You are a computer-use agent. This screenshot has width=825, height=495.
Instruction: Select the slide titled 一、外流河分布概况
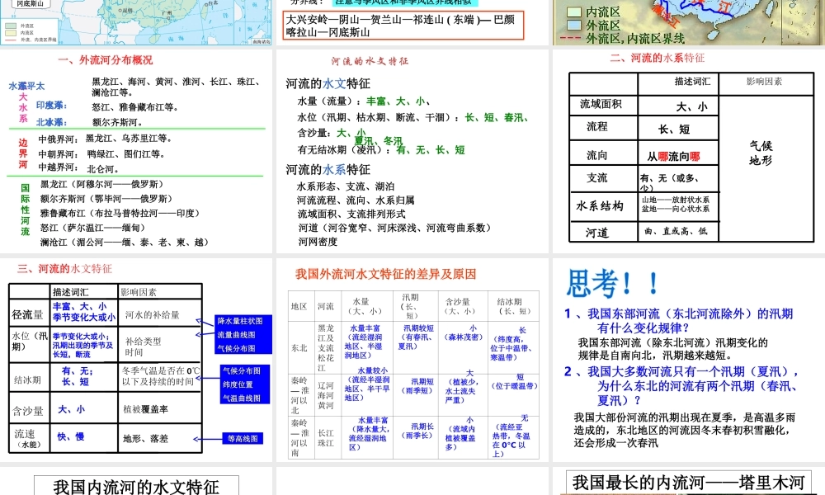136,151
